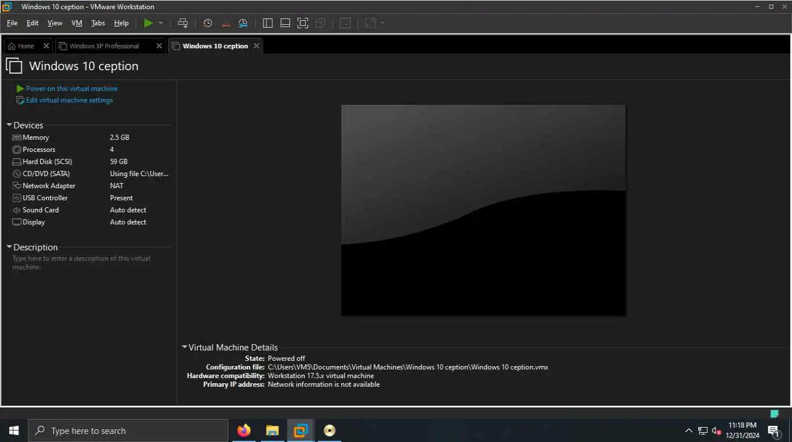The width and height of the screenshot is (792, 442).
Task: Close the Windows 10 ception tab
Action: [257, 46]
